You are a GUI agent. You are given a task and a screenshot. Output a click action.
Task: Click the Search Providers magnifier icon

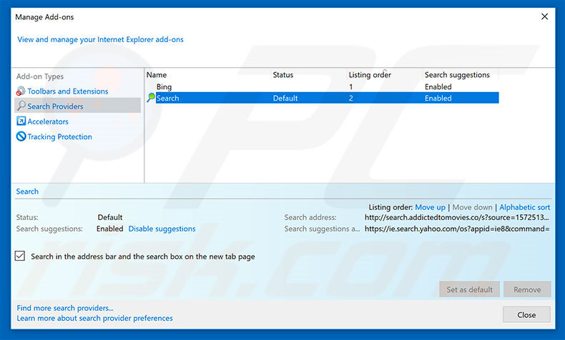[21, 106]
